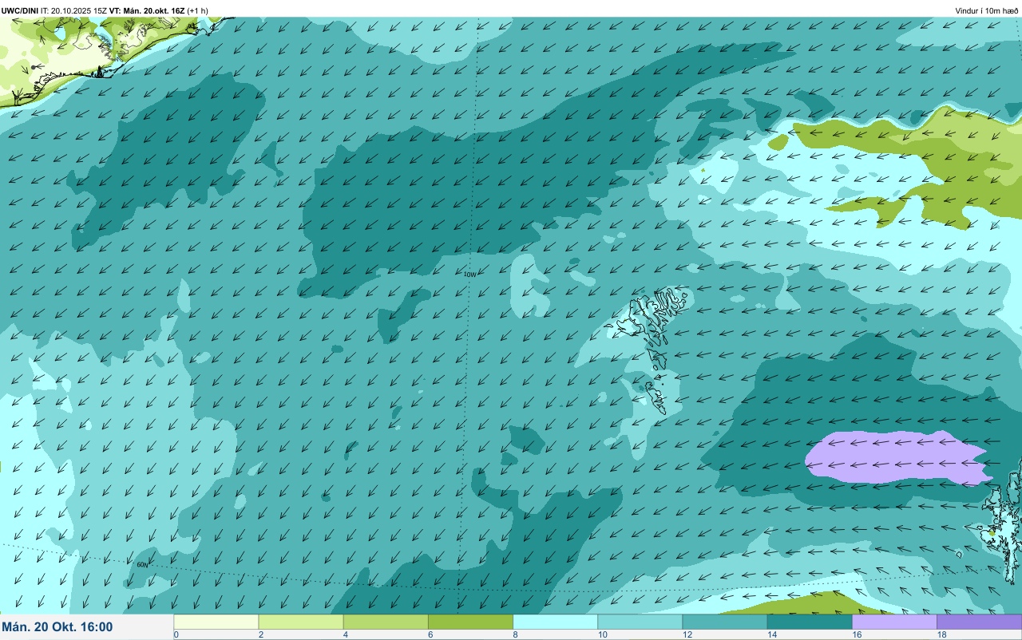Click the 'IT: 20.10.2025 15Z' initialization time text
The image size is (1022, 640).
click(74, 10)
